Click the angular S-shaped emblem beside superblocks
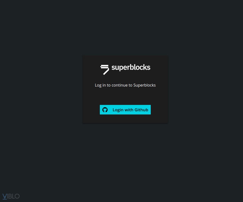This screenshot has height=202, width=243. click(x=105, y=70)
